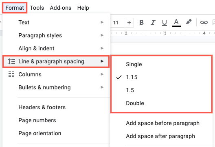The height and width of the screenshot is (147, 215).
Task: Open the Format menu
Action: point(15,8)
